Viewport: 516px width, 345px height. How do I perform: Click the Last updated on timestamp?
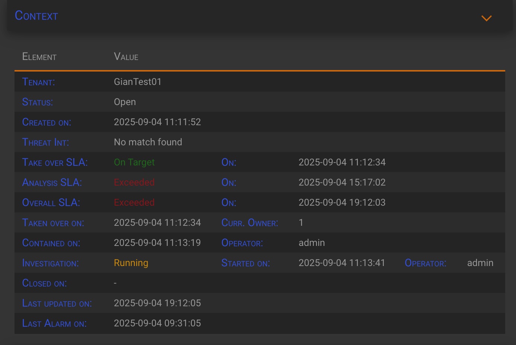157,303
